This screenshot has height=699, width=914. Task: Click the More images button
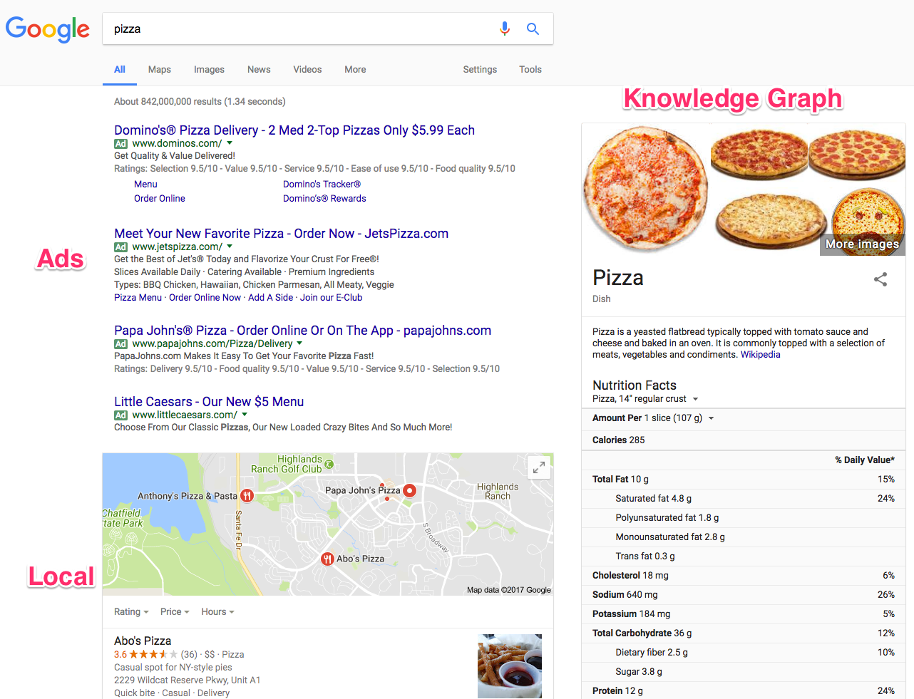(862, 244)
